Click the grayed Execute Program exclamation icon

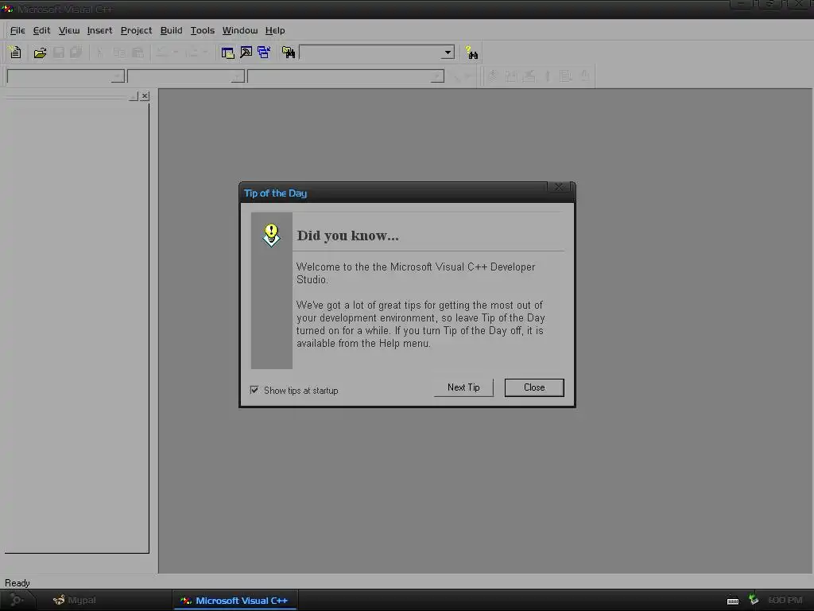tap(547, 76)
